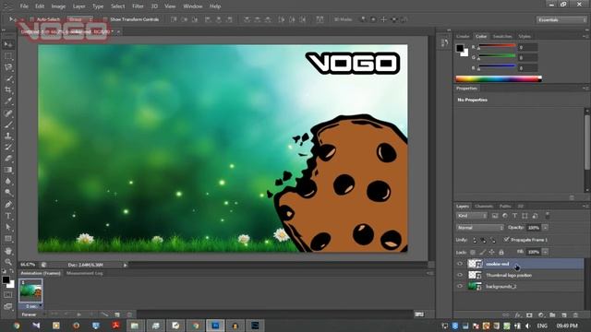Screen dimensions: 591x332
Task: Hide the cookie-end layer
Action: [460, 264]
